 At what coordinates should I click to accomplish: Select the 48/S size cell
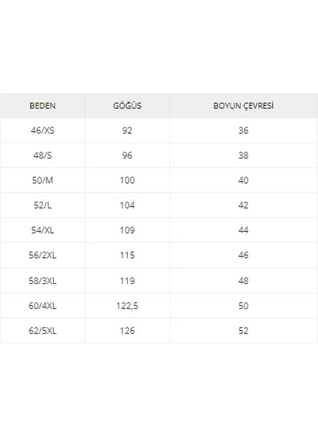43,156
